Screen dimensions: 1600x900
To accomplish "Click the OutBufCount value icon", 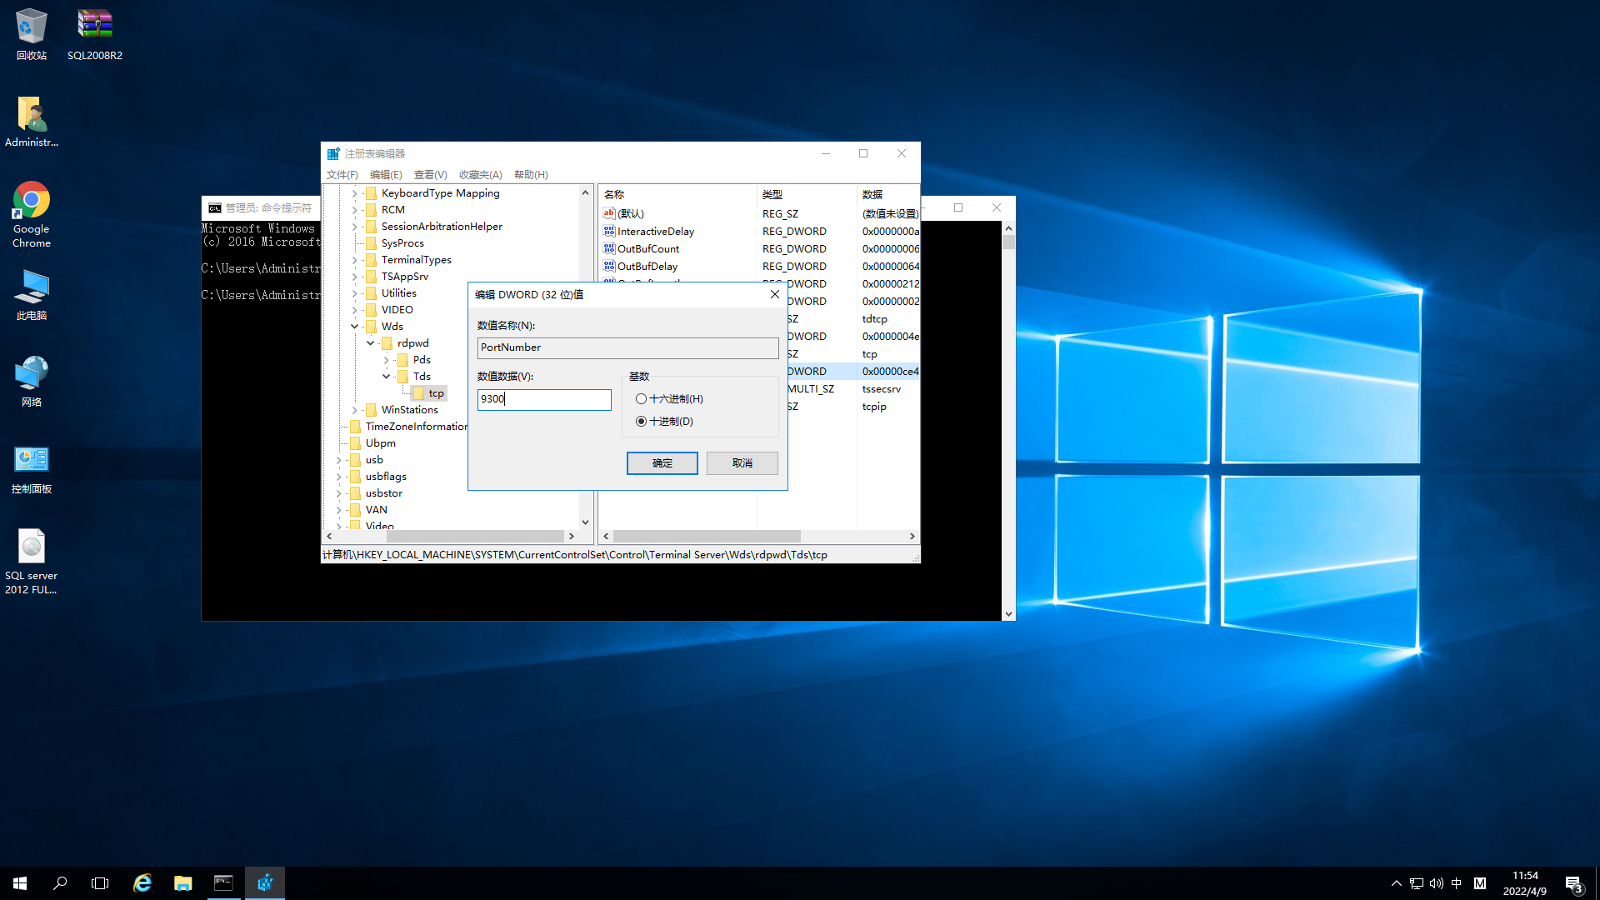I will pyautogui.click(x=609, y=248).
